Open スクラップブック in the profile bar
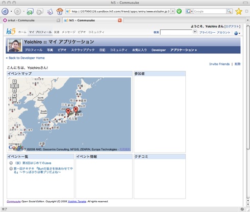Viewport: 250px width, 212px height. point(83,50)
